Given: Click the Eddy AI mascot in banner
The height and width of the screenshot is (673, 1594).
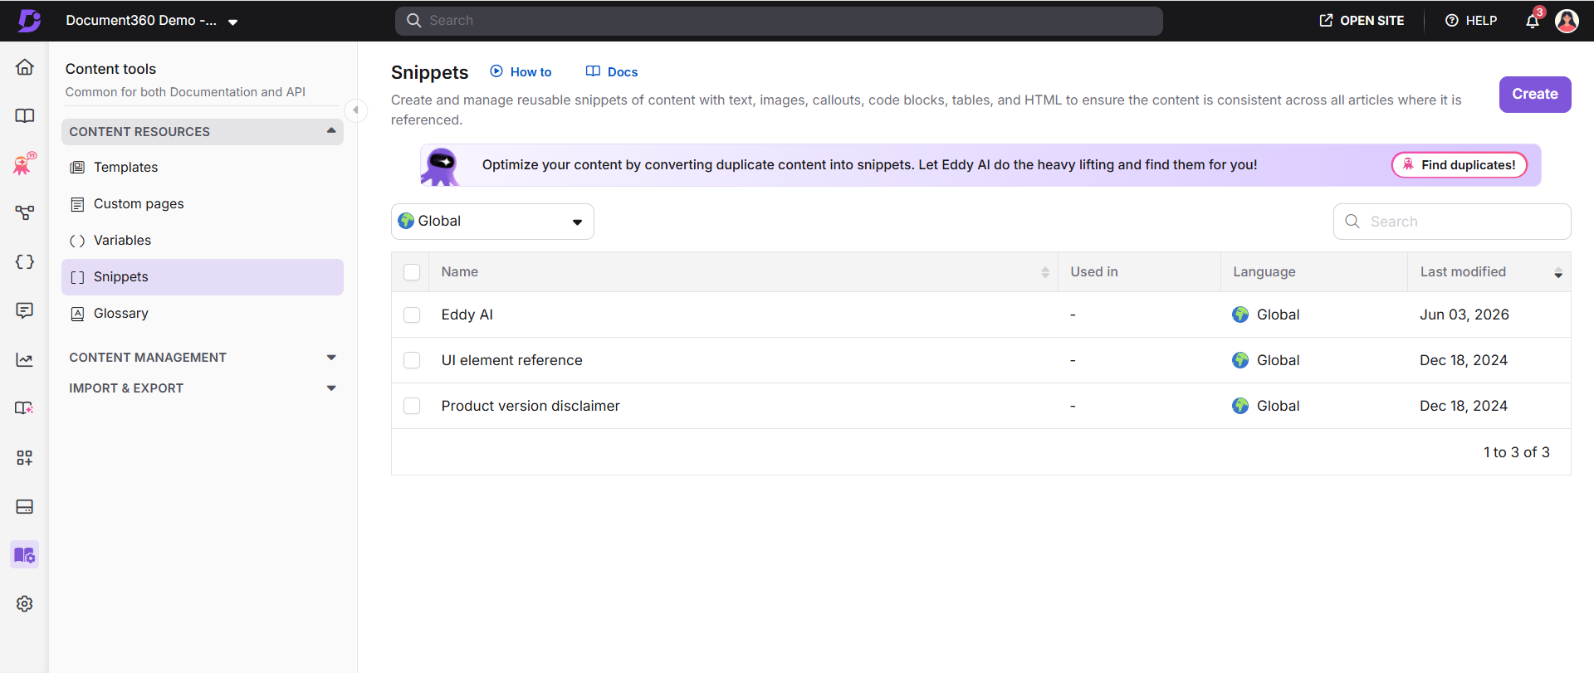Looking at the screenshot, I should click(441, 166).
